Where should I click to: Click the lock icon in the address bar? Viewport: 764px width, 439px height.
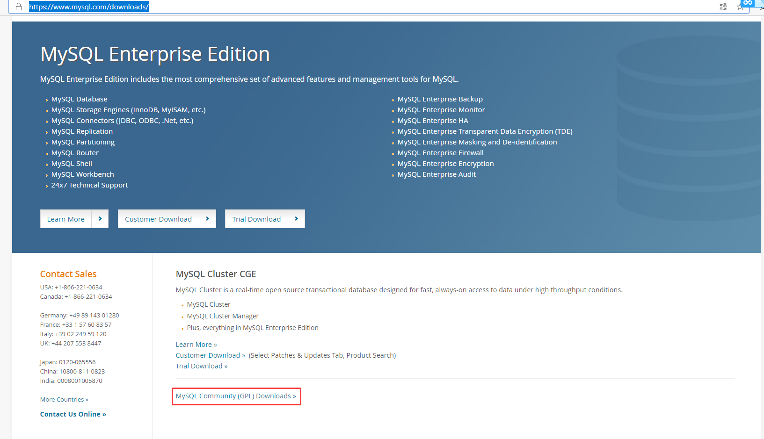coord(19,7)
